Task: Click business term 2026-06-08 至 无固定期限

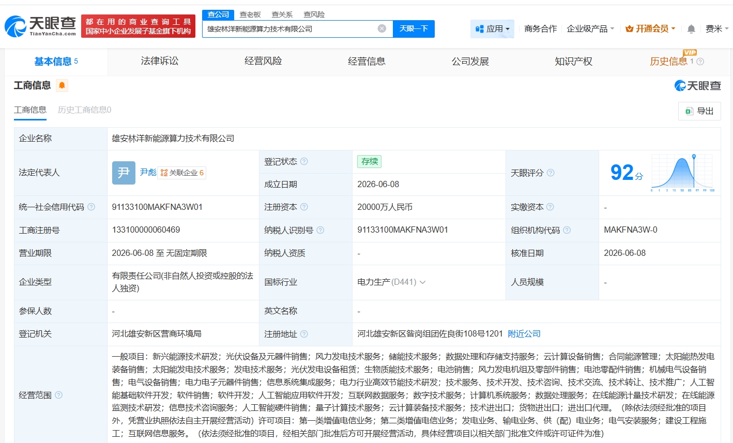Action: pyautogui.click(x=159, y=253)
